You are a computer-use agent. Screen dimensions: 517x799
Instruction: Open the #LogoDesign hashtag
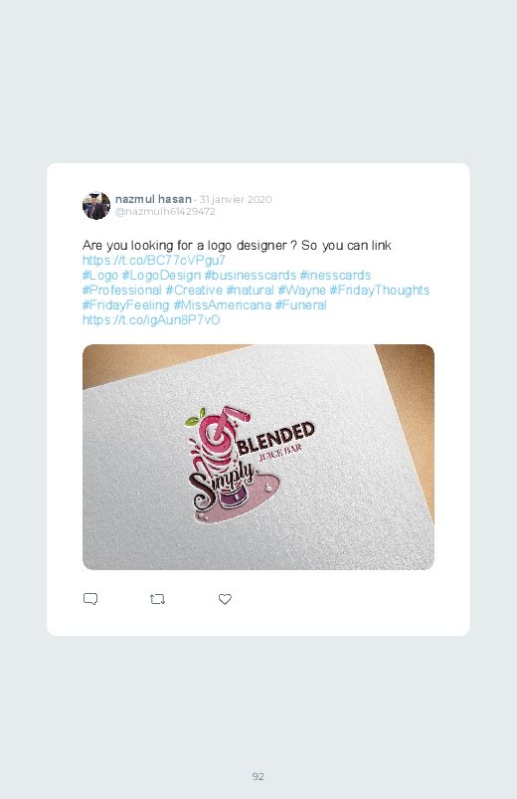[161, 276]
